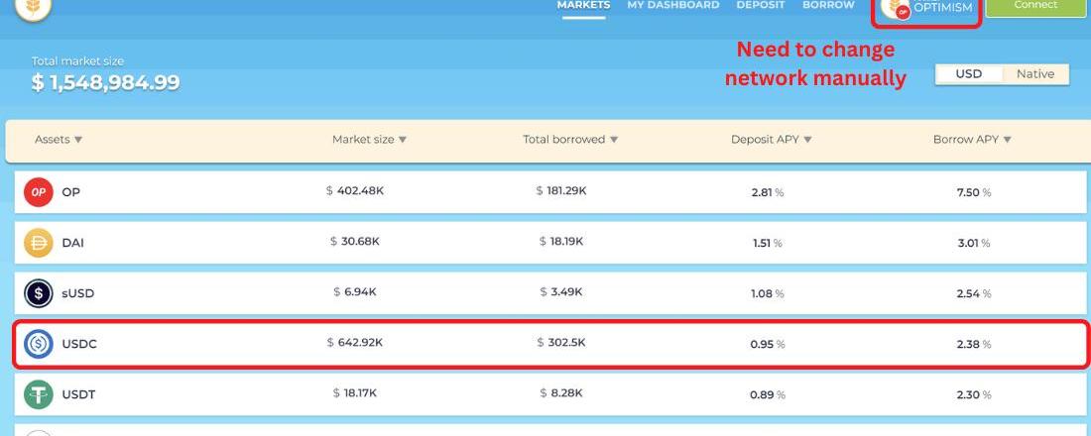Click USDC market size 642.92K
1091x436 pixels.
[x=355, y=342]
